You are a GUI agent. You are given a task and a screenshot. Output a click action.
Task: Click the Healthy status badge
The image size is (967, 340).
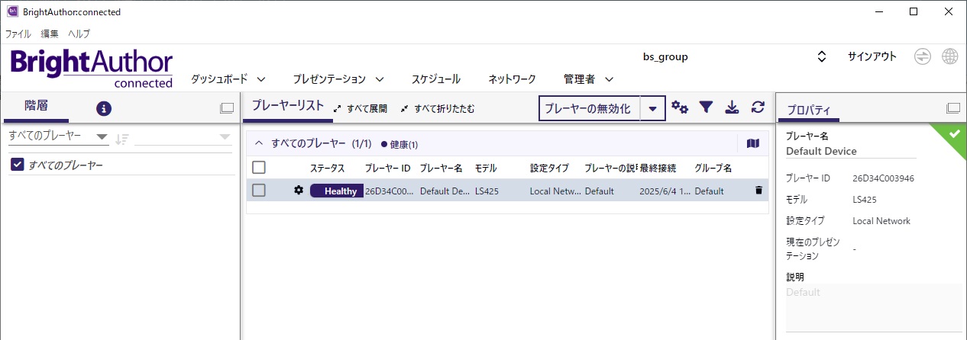click(337, 191)
